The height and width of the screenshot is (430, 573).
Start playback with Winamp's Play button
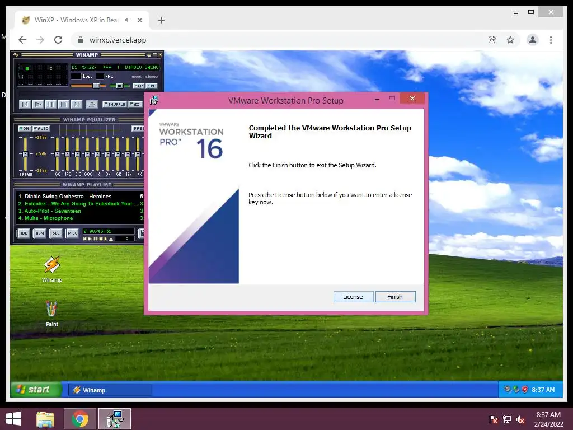point(37,104)
